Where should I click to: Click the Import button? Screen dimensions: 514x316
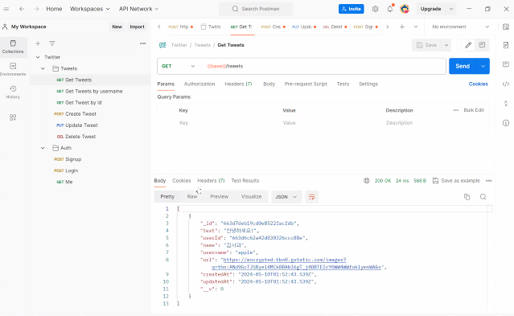coord(137,27)
